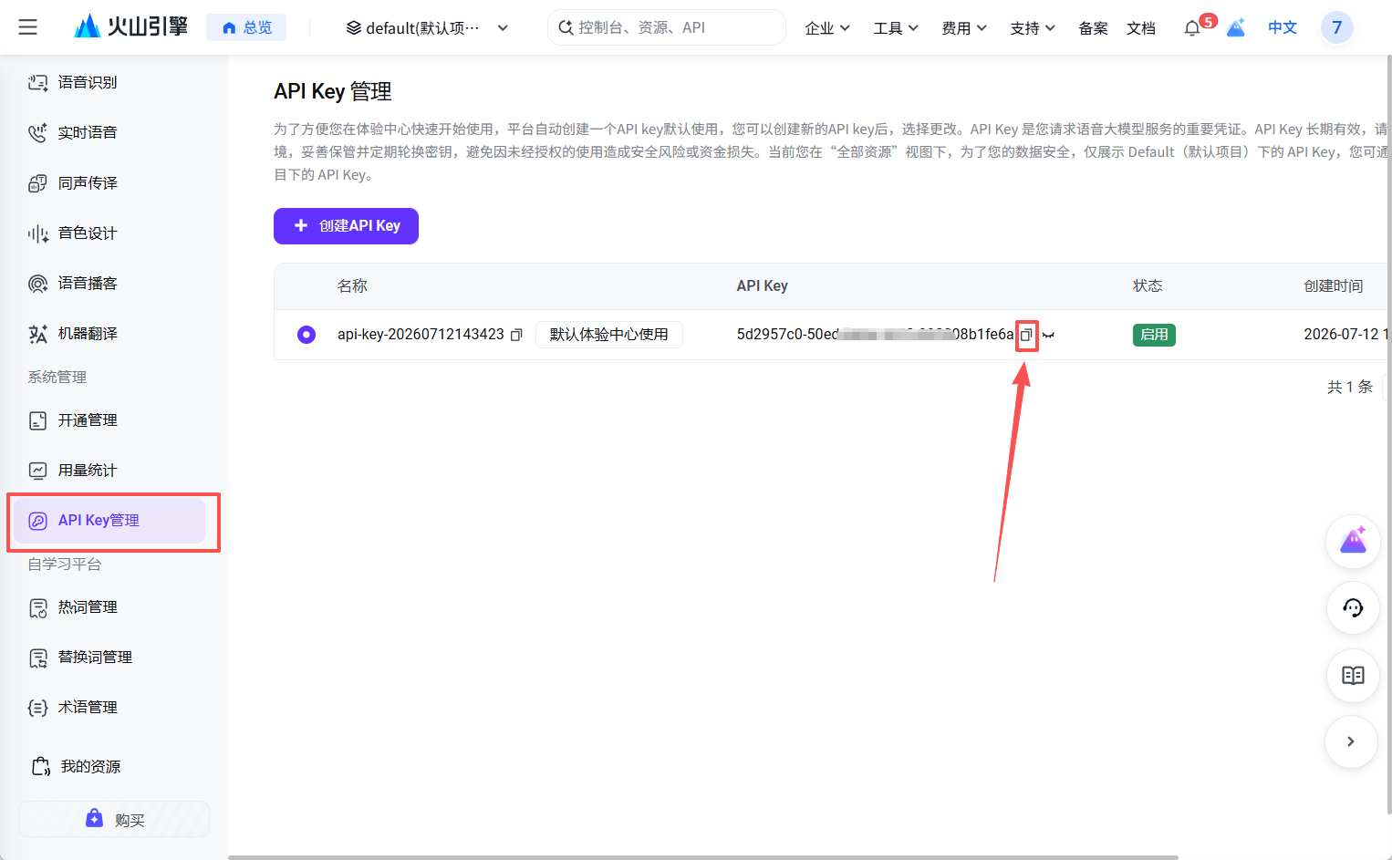This screenshot has height=860, width=1392.
Task: Click the 创建API Key button
Action: 346,226
